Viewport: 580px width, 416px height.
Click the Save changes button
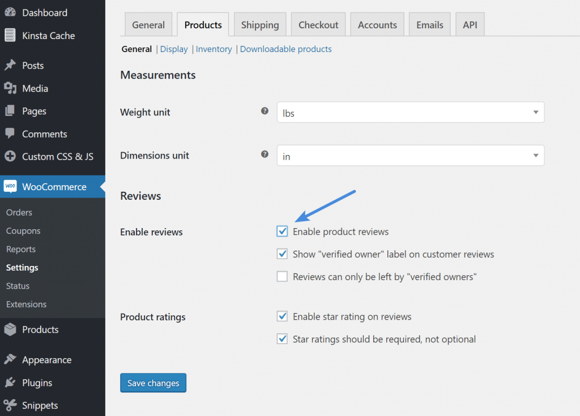point(153,383)
